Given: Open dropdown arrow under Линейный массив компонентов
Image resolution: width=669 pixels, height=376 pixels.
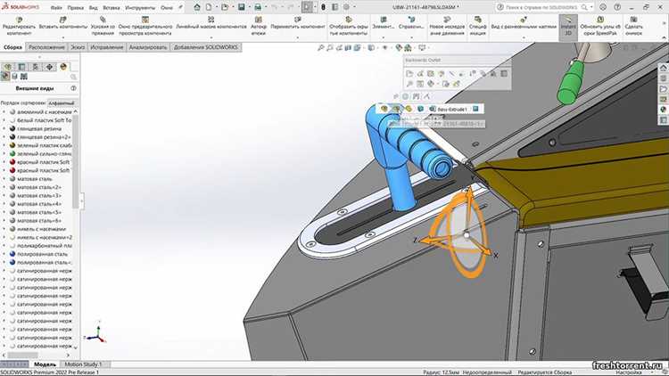Looking at the screenshot, I should coord(211,37).
